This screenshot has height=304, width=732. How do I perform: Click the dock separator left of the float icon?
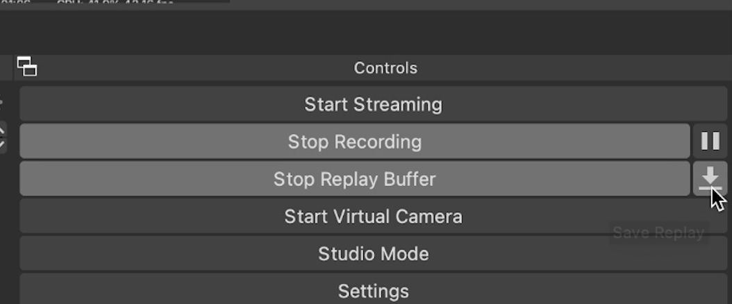[x=13, y=67]
